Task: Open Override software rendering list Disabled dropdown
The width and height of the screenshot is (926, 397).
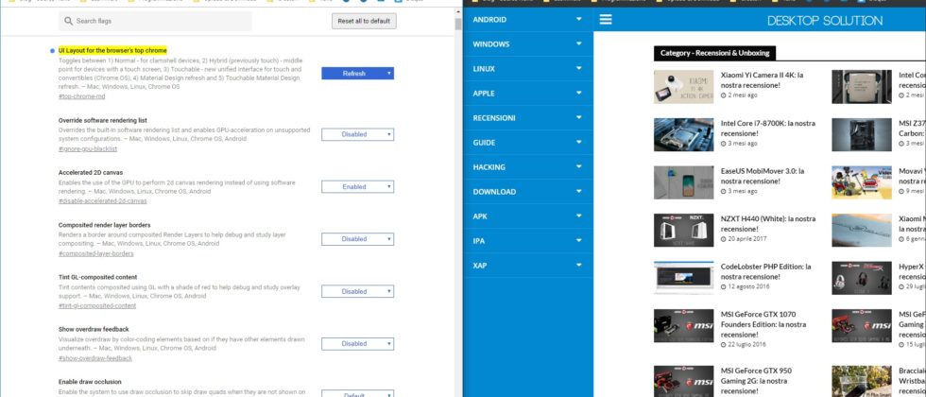Action: (357, 134)
